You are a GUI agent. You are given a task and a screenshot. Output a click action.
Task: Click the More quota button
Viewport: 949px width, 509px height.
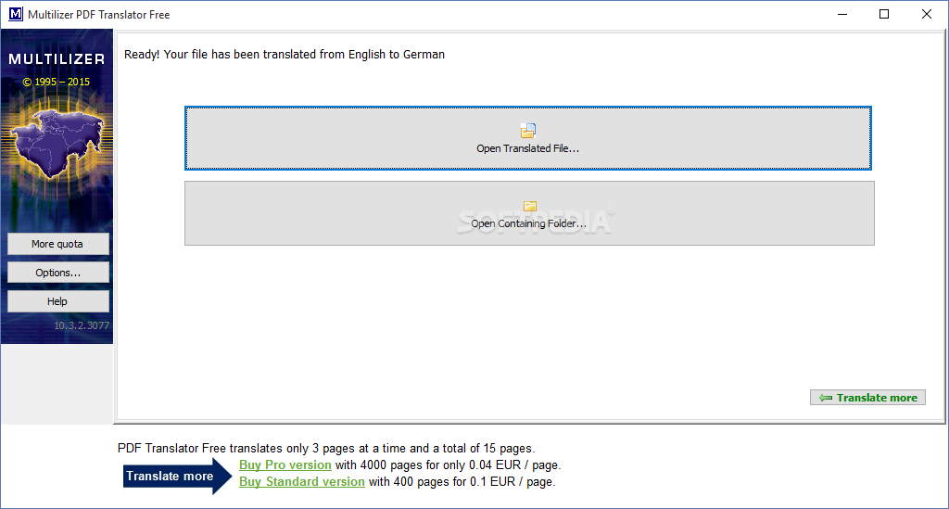pyautogui.click(x=57, y=244)
